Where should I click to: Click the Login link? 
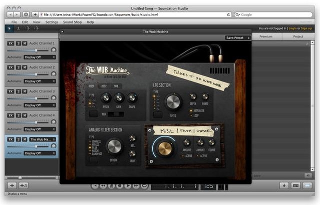tap(292, 28)
